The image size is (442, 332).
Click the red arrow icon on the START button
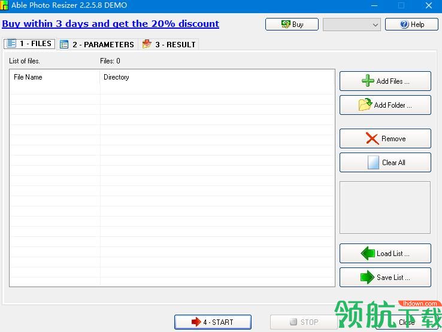tap(196, 322)
